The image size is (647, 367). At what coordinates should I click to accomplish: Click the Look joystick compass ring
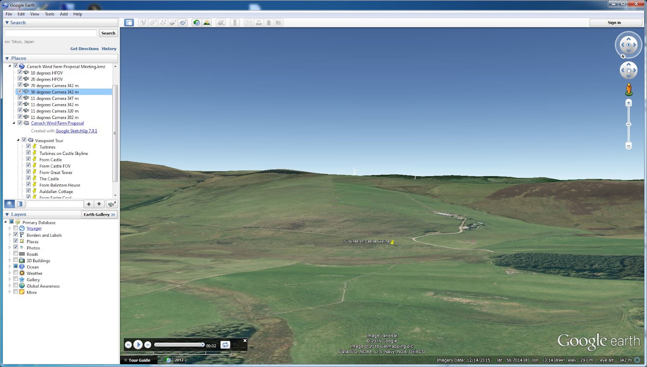point(628,45)
